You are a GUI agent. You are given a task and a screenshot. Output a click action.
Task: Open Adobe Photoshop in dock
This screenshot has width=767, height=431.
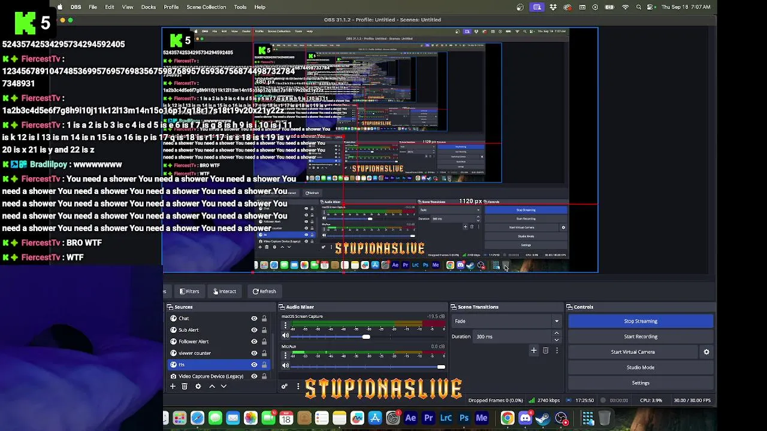tap(464, 418)
